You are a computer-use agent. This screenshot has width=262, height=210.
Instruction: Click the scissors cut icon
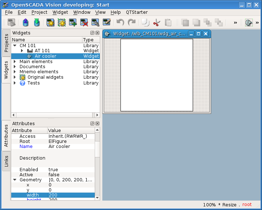pos(156,22)
